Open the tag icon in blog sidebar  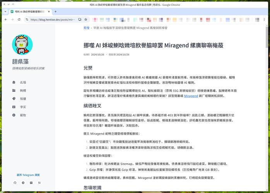pyautogui.click(x=14, y=99)
